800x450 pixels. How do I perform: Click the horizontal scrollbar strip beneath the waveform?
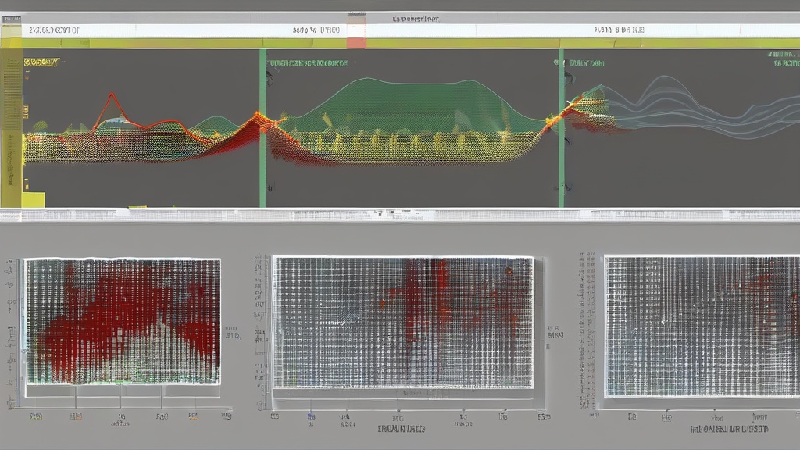pos(400,214)
